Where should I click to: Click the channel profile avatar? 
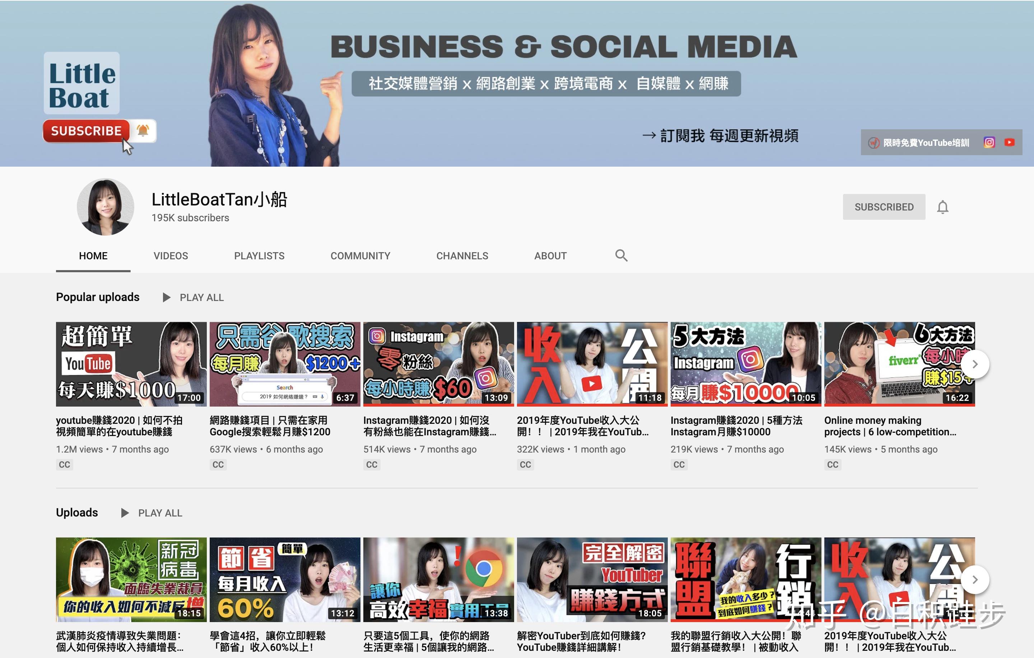tap(105, 207)
